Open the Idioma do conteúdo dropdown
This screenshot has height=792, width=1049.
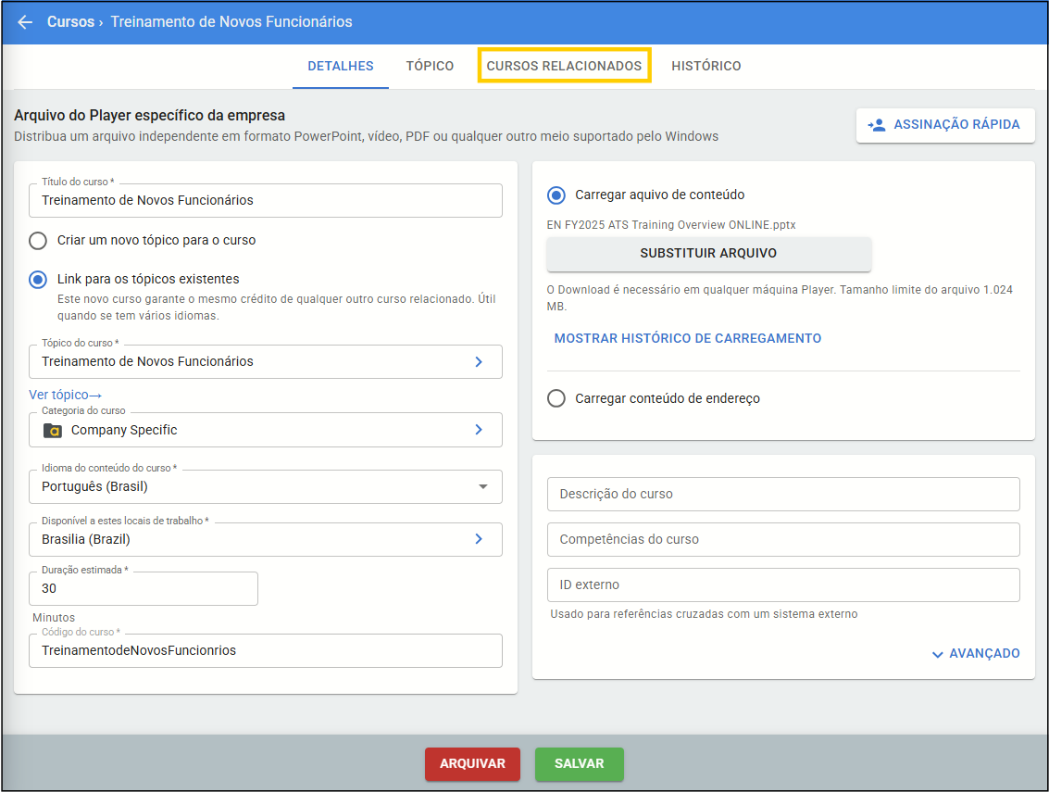coord(482,486)
